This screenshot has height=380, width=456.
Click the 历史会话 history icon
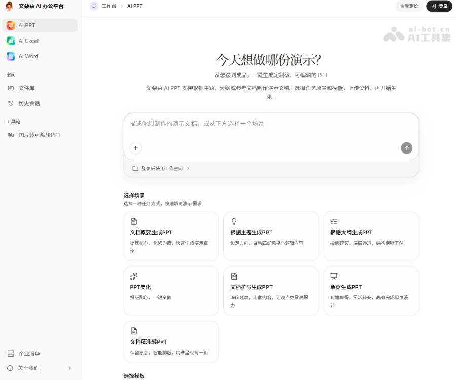(11, 103)
